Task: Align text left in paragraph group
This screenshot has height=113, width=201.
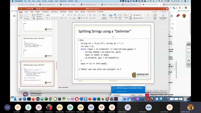Action: click(x=79, y=18)
